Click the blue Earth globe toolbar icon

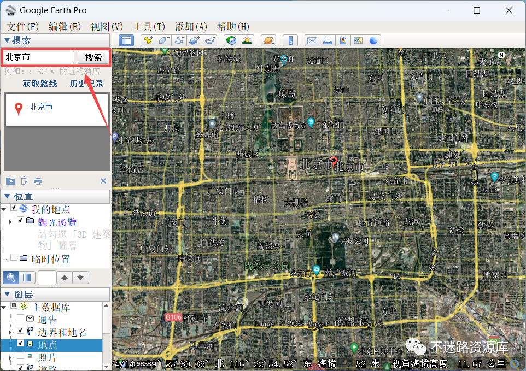pos(373,41)
